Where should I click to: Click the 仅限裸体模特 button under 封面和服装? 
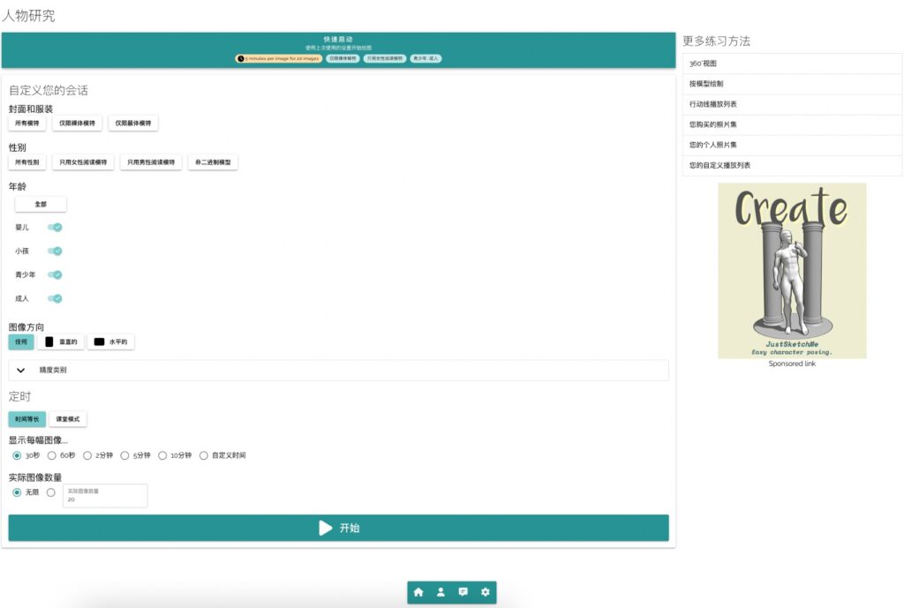(78, 124)
